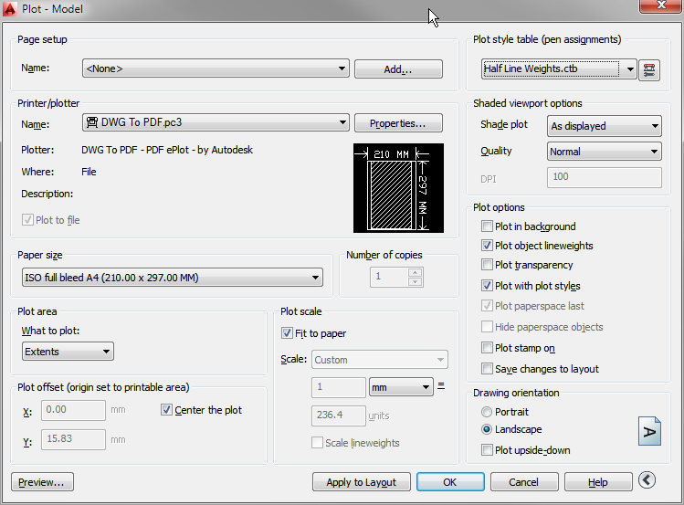Screen dimensions: 684x505
Task: Close the Plot dialog window
Action: [661, 5]
